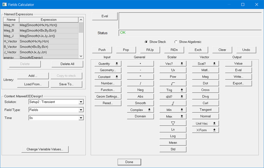This screenshot has height=168, width=264.
Task: Click the square root symbol button
Action: tap(173, 84)
